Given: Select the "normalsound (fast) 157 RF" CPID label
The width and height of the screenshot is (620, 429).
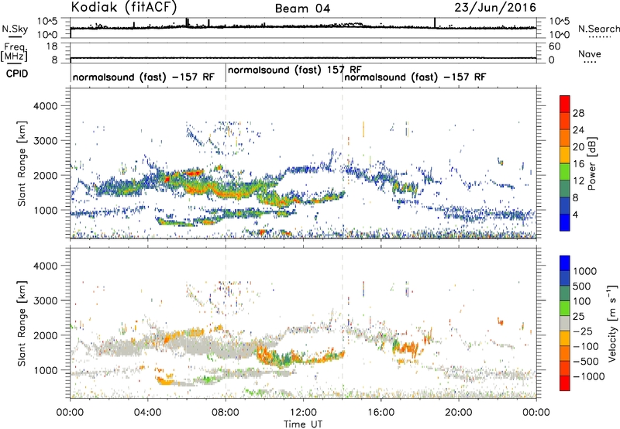Looking at the screenshot, I should point(294,70).
